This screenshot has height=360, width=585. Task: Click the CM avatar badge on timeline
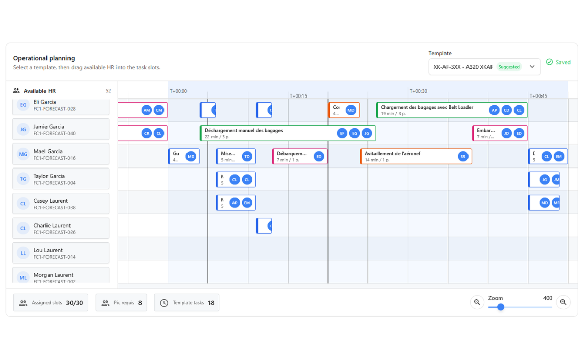point(159,110)
